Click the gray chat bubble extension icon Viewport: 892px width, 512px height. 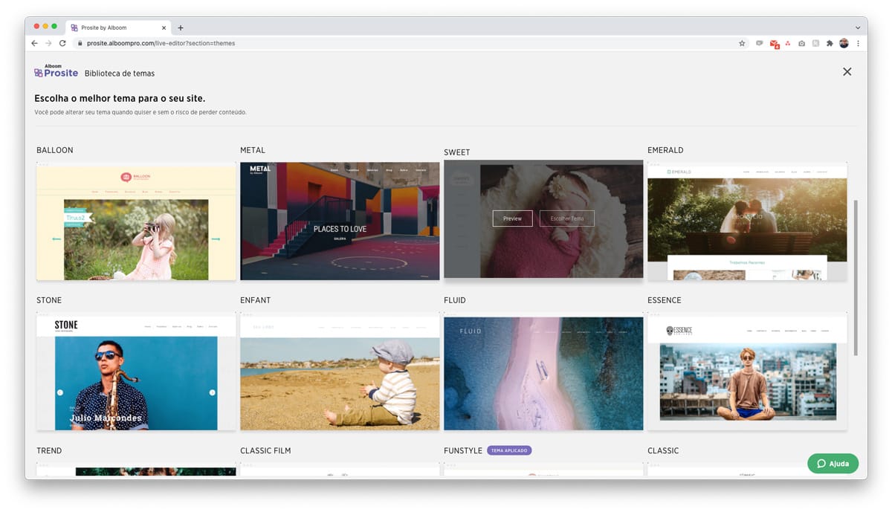tap(760, 43)
